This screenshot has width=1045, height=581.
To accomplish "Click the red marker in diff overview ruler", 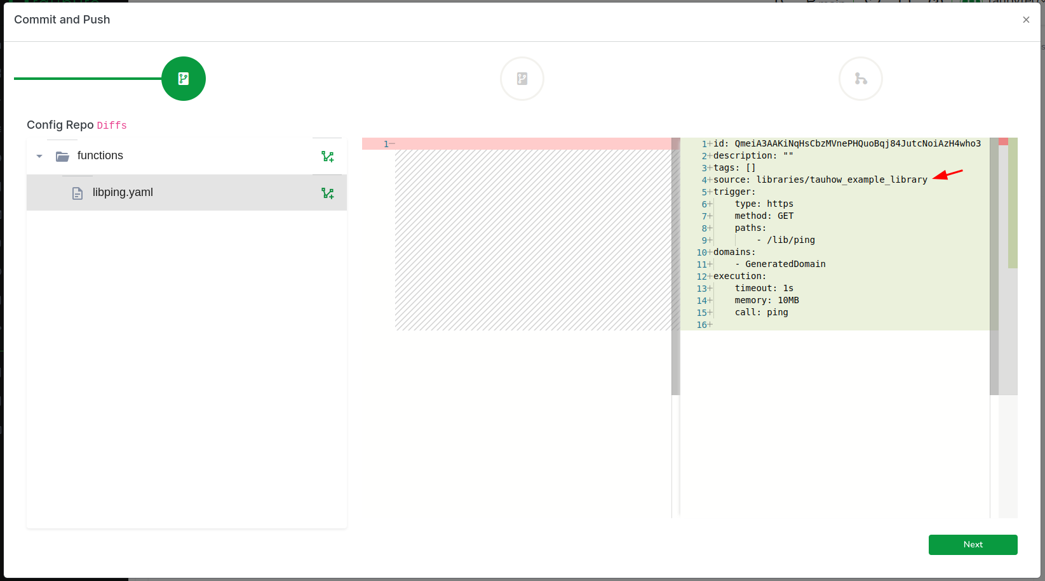I will click(x=1003, y=141).
